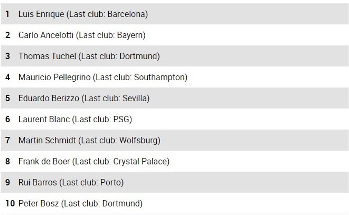This screenshot has height=215, width=349.
Task: Click rank number 6 beside Blanc
Action: coord(7,119)
